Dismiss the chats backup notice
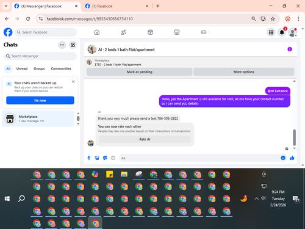305x229 pixels. (73, 82)
